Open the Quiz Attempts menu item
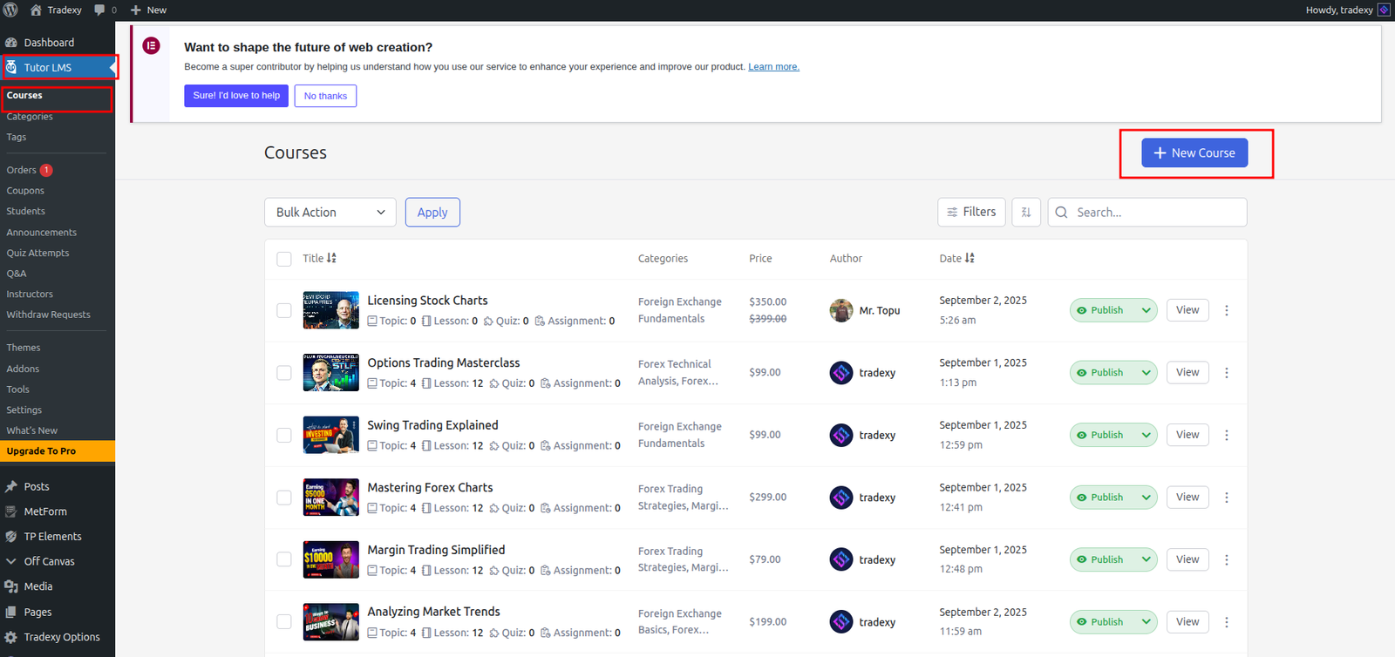This screenshot has width=1395, height=657. coord(38,253)
